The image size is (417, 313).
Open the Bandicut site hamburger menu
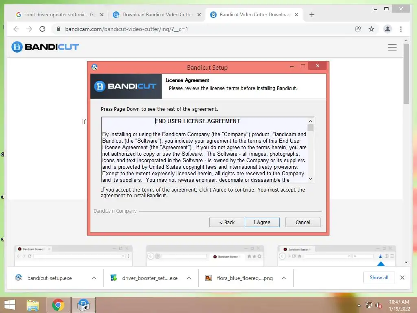392,47
